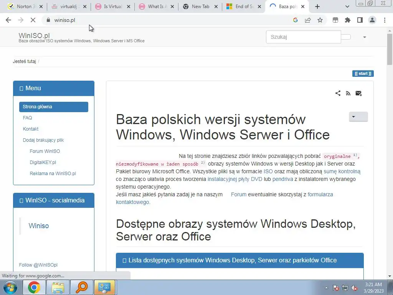393x295 pixels.
Task: Open the magnifier search taskbar app
Action: tap(82, 287)
